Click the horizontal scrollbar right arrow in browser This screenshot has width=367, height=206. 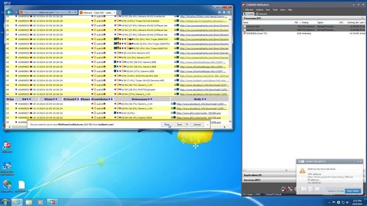click(224, 127)
